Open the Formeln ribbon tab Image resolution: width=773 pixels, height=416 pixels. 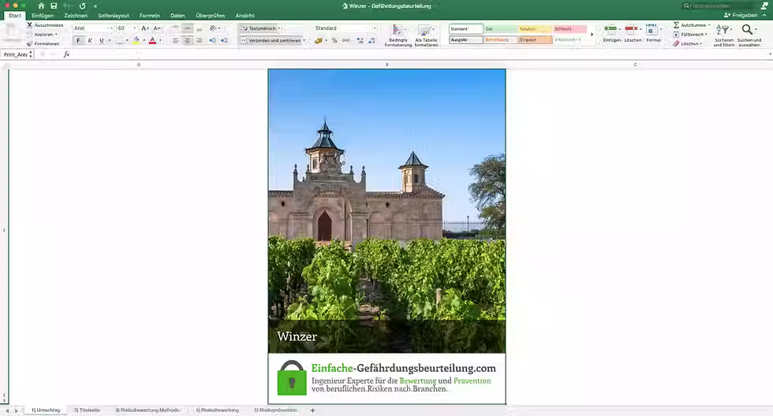[149, 16]
